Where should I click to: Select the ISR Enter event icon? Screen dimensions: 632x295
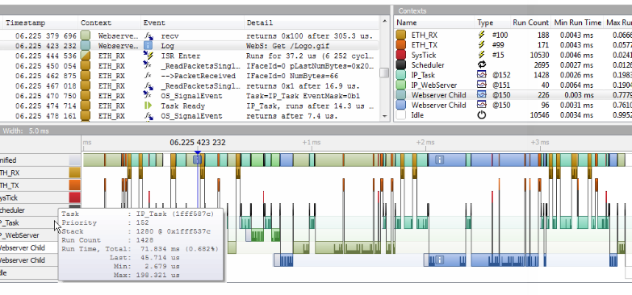tap(149, 56)
